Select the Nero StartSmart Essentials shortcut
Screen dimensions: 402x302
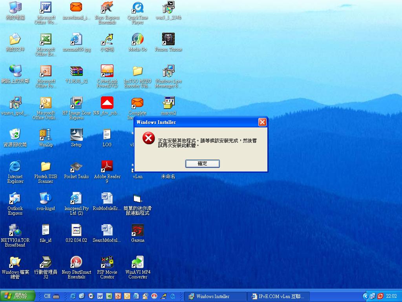pyautogui.click(x=77, y=268)
